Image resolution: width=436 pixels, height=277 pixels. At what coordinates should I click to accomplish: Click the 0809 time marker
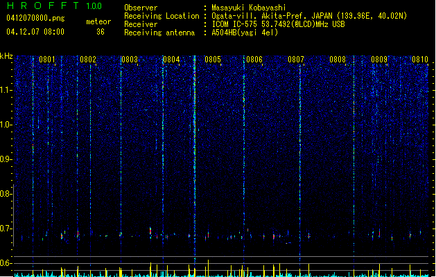[x=379, y=60]
